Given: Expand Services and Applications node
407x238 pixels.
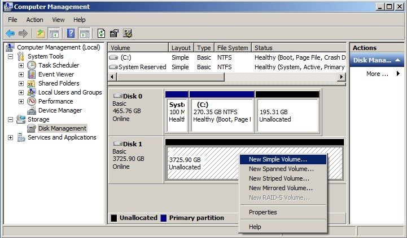Looking at the screenshot, I should tap(10, 137).
